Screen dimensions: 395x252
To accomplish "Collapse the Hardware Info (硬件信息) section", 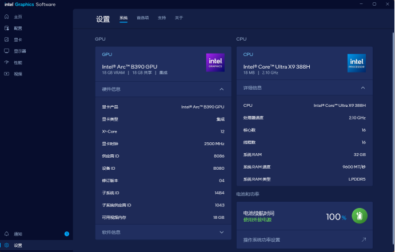I will coord(221,89).
